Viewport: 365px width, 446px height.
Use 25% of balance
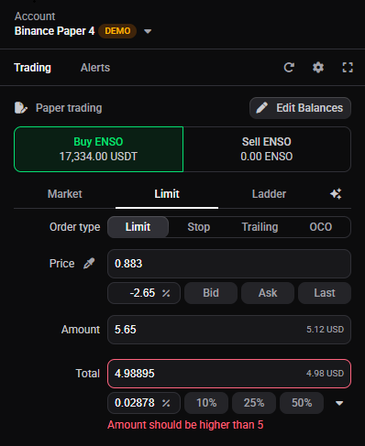point(254,403)
